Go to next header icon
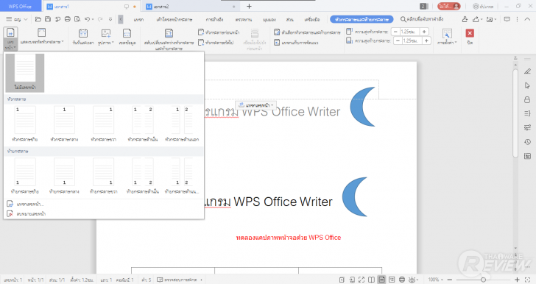The image size is (536, 284). tap(201, 43)
